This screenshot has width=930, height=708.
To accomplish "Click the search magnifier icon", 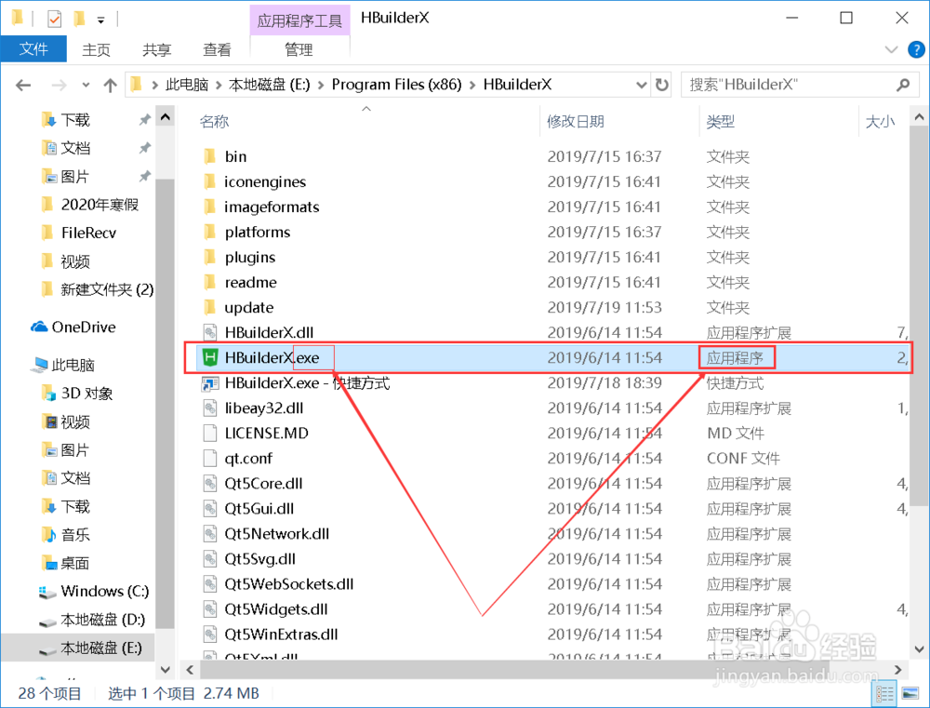I will click(903, 84).
